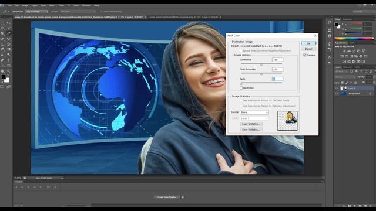Toggle Use Selection in Source to Calculate Colors
Viewport: 376px width, 211px height.
pos(241,100)
